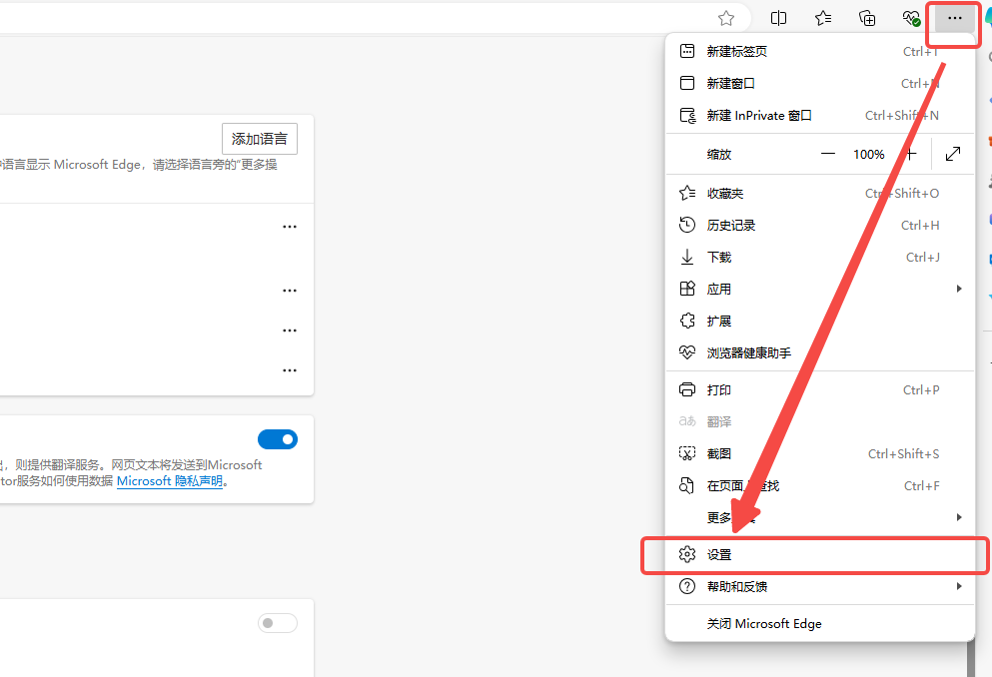Choose 打印 from the menu
The width and height of the screenshot is (992, 677).
pyautogui.click(x=820, y=390)
